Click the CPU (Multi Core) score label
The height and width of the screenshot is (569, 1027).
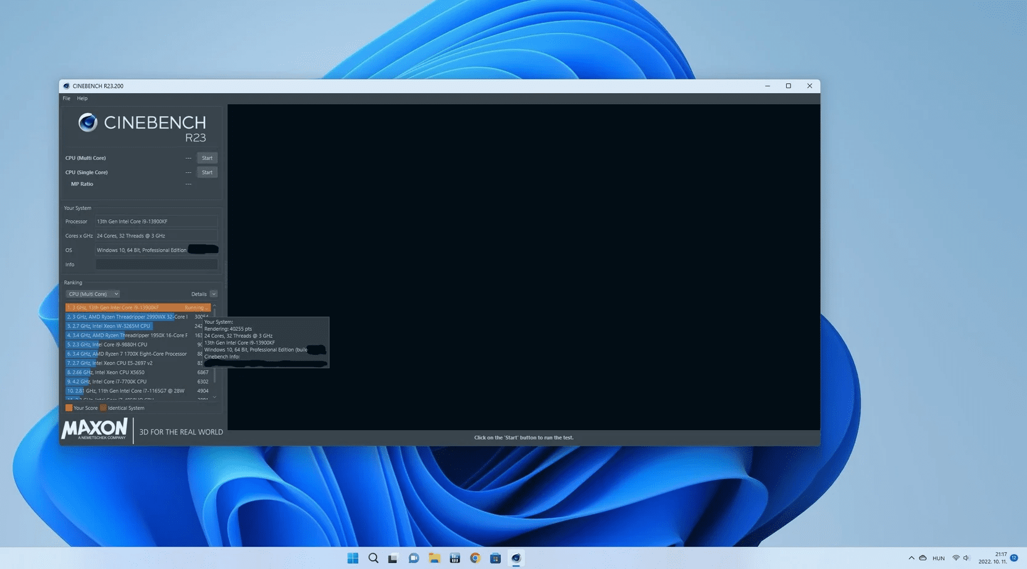[x=86, y=158]
